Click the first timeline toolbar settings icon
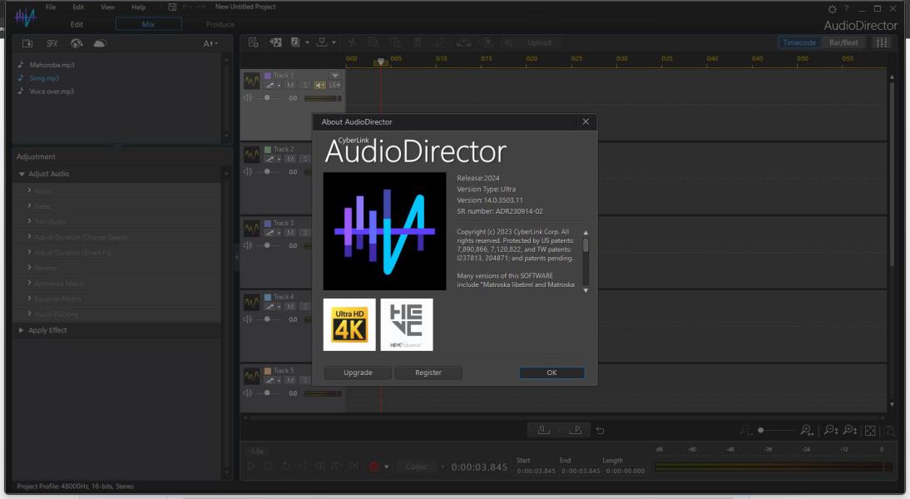The image size is (910, 499). (x=253, y=42)
